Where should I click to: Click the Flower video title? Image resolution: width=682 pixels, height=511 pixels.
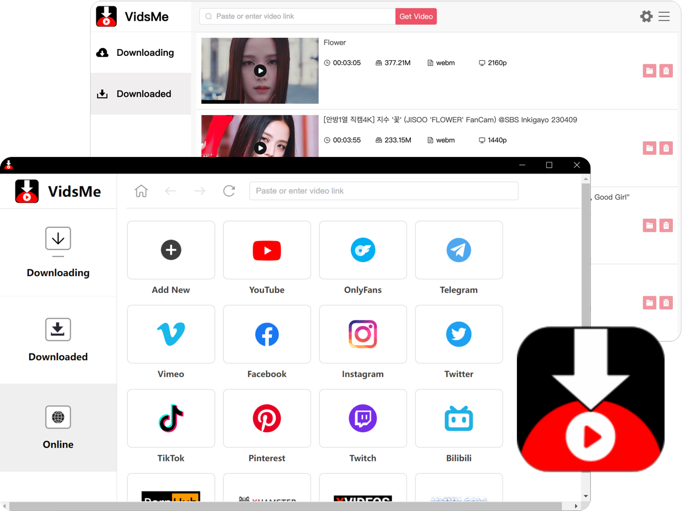click(335, 43)
